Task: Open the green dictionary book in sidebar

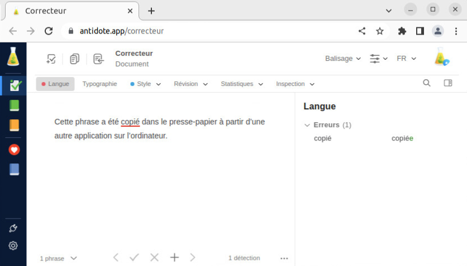Action: point(14,105)
